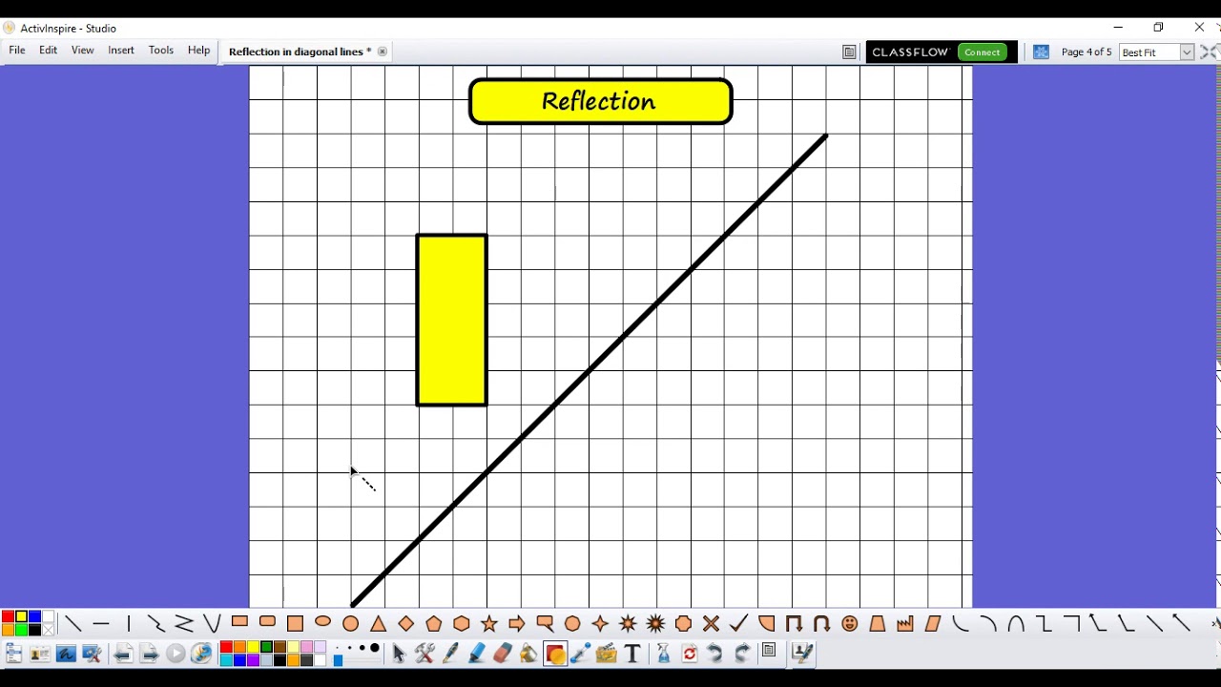Go to the Next Page
This screenshot has width=1221, height=687.
[x=149, y=654]
